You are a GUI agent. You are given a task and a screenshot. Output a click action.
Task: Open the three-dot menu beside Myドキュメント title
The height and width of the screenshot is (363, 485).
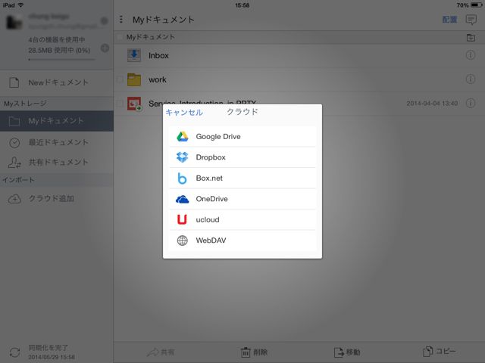[121, 20]
